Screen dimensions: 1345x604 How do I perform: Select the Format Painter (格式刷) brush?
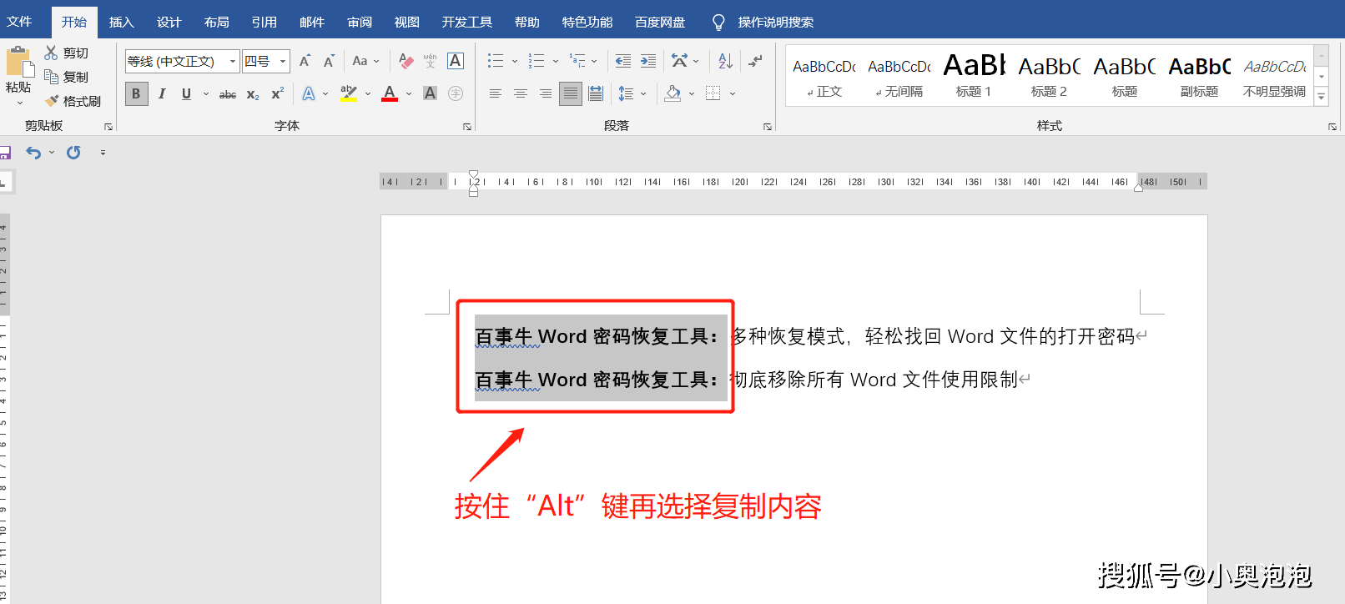tap(52, 101)
